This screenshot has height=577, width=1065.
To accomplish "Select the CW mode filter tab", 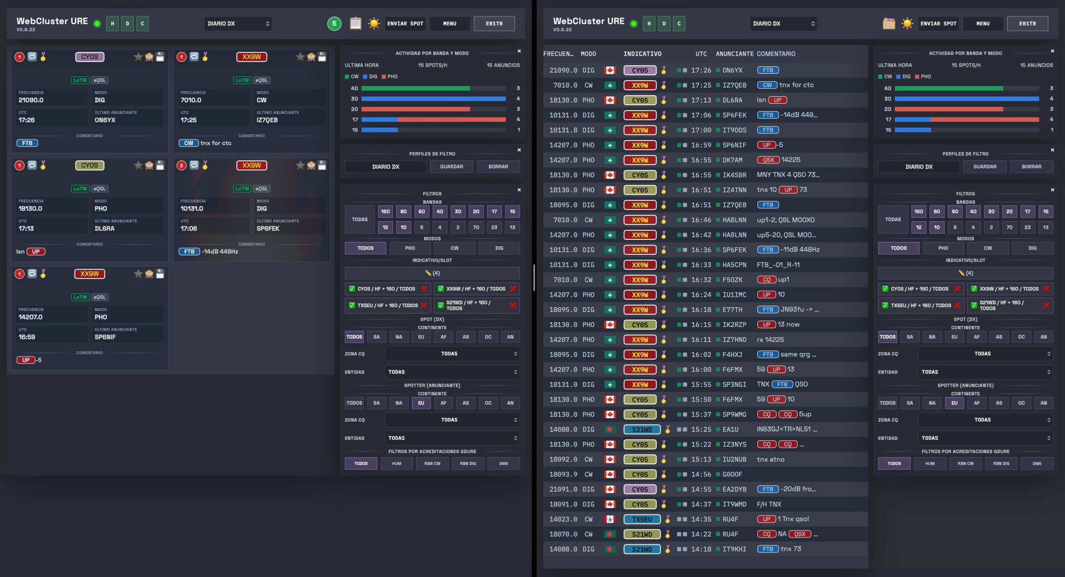I will 454,248.
